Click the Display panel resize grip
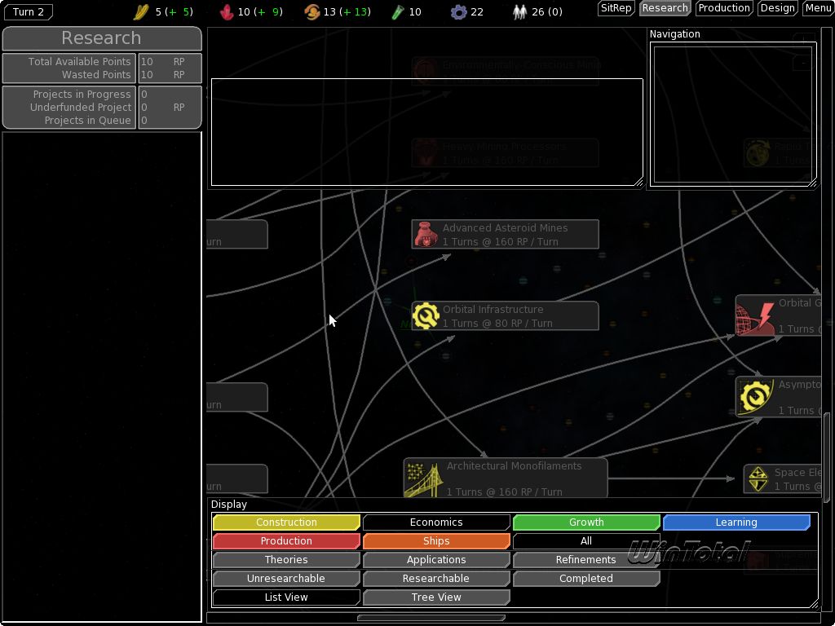This screenshot has width=835, height=626. point(814,604)
